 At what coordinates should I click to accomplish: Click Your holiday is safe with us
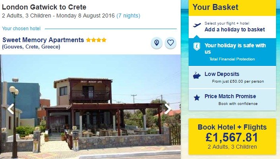[235, 48]
